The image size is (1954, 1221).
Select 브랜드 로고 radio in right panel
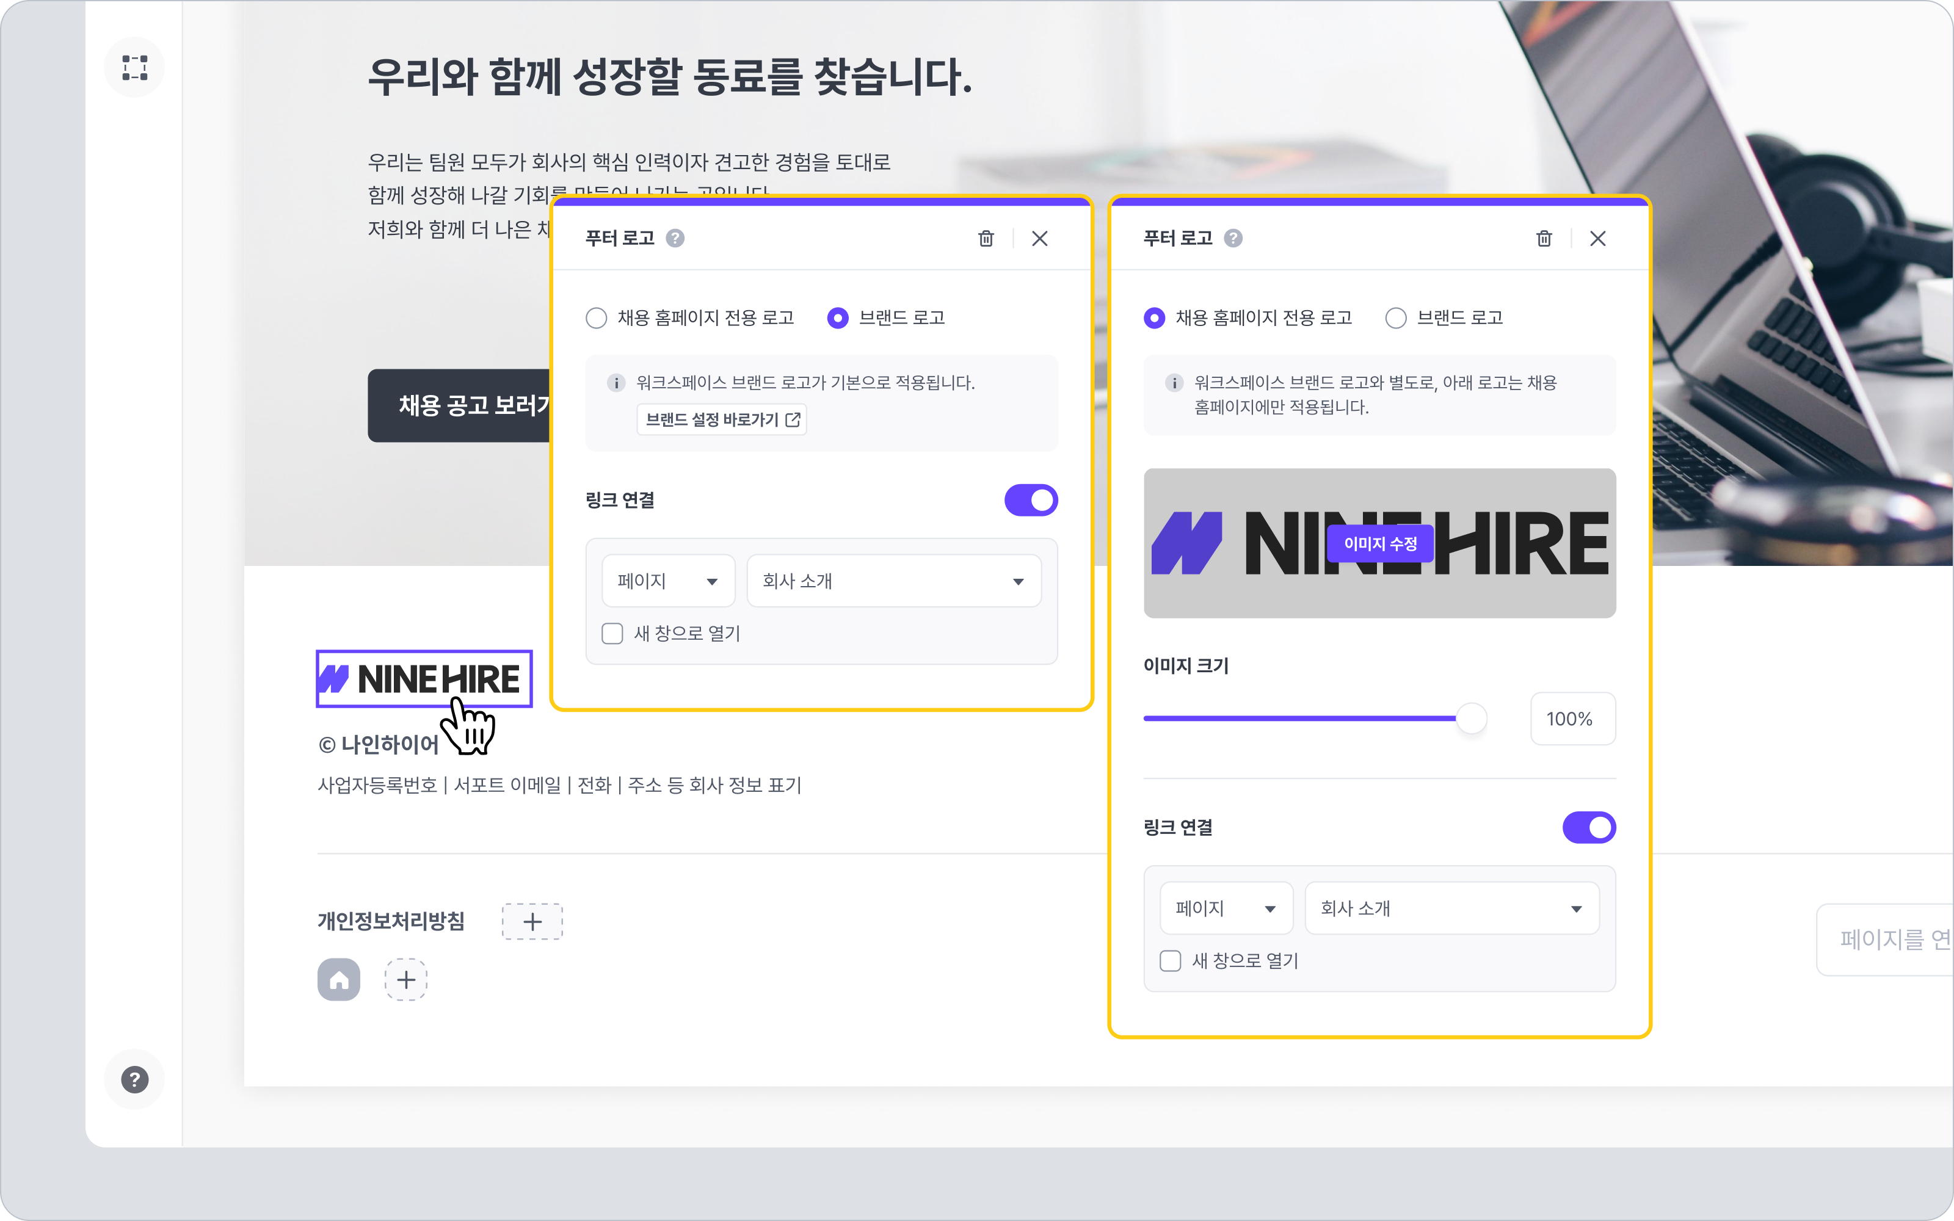tap(1396, 318)
